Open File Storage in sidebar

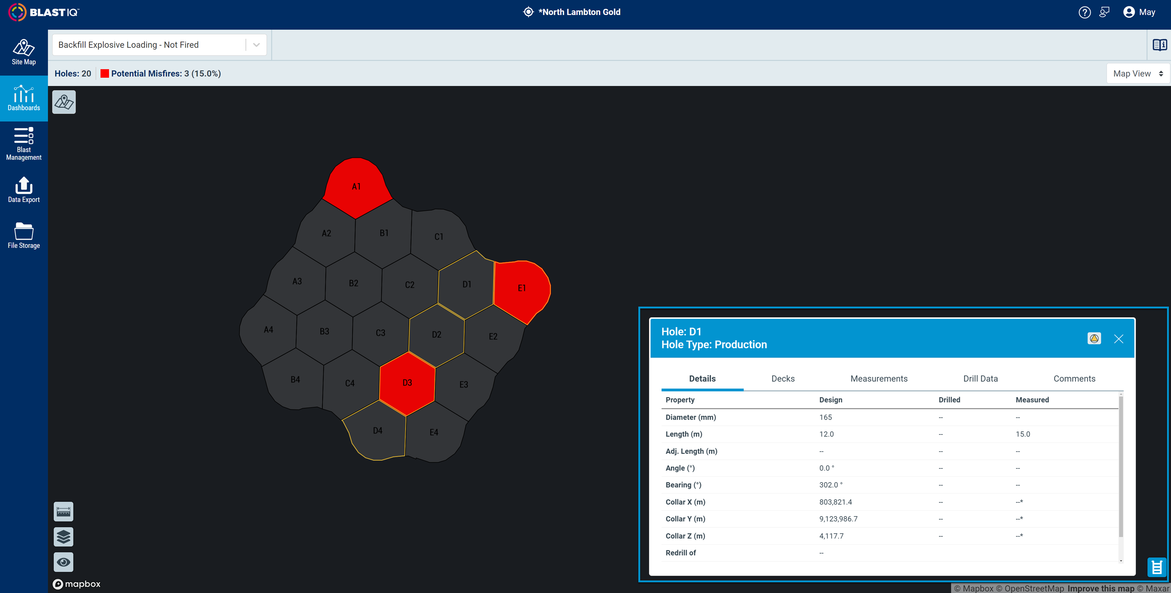(x=24, y=236)
